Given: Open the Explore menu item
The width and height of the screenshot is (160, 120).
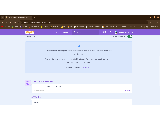Looking at the screenshot, I should (49, 32).
